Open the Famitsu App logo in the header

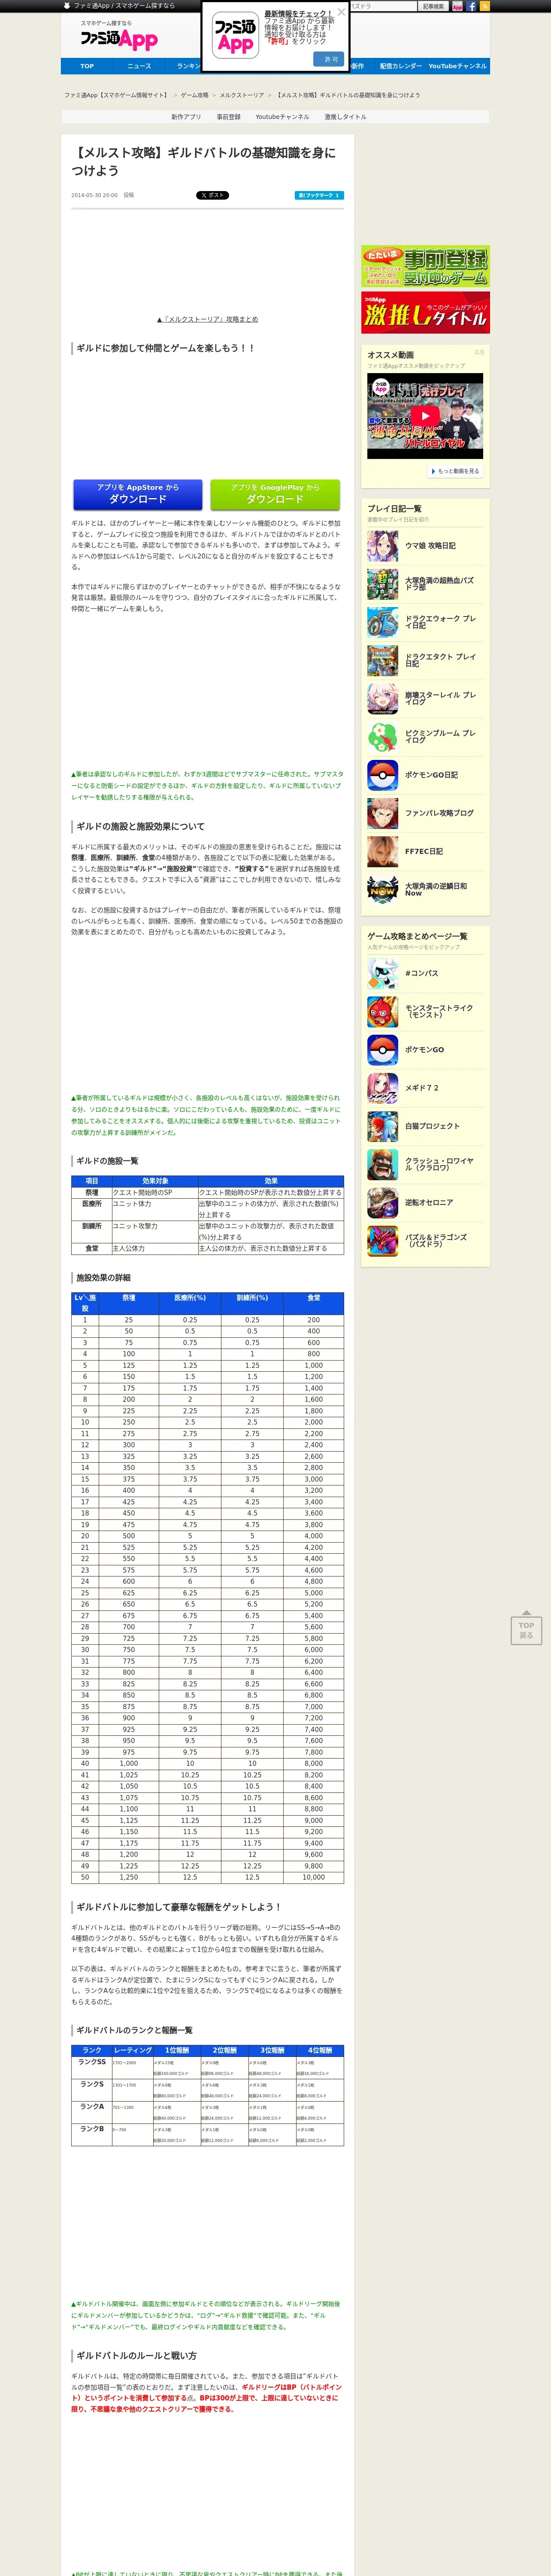pos(119,39)
